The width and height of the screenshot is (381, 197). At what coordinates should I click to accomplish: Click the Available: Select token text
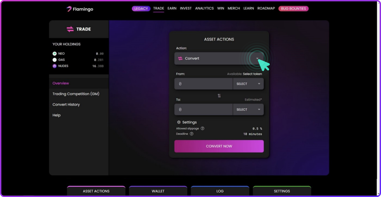[x=245, y=74]
